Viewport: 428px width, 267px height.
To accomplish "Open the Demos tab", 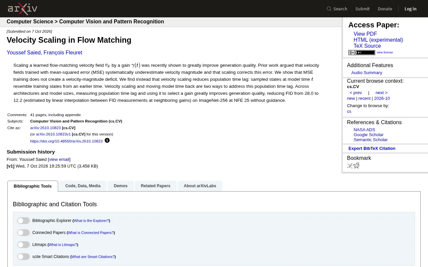I will pyautogui.click(x=121, y=186).
